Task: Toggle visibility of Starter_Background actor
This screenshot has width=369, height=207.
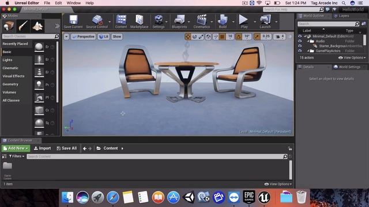Action: click(x=300, y=46)
